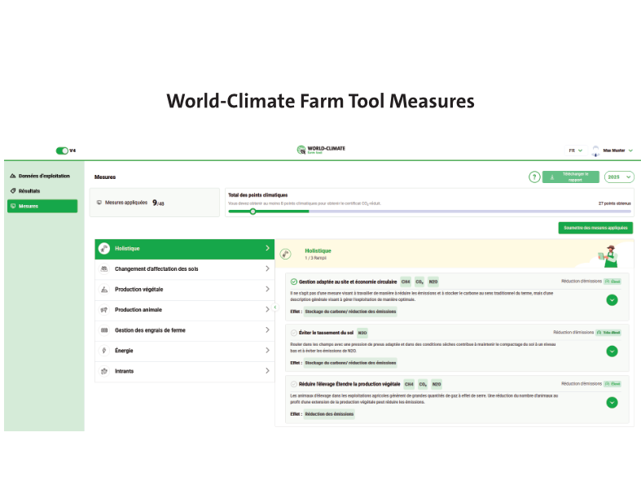Expand the 'Réduire l'élevage' measure details
The height and width of the screenshot is (480, 641).
click(x=612, y=402)
